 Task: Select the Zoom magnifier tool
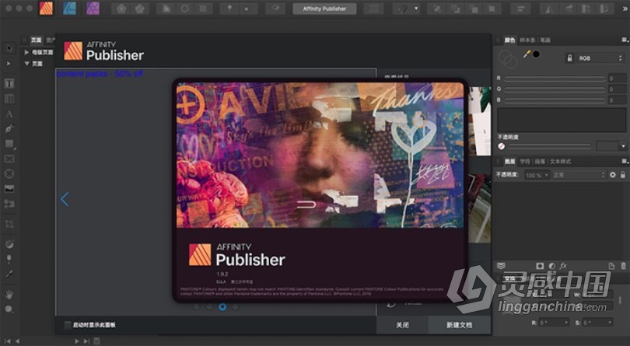pos(9,309)
